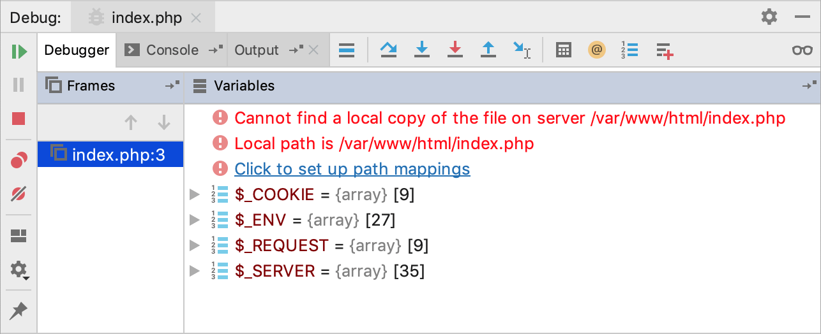
Task: Toggle the orange @ toolbar icon
Action: 596,50
